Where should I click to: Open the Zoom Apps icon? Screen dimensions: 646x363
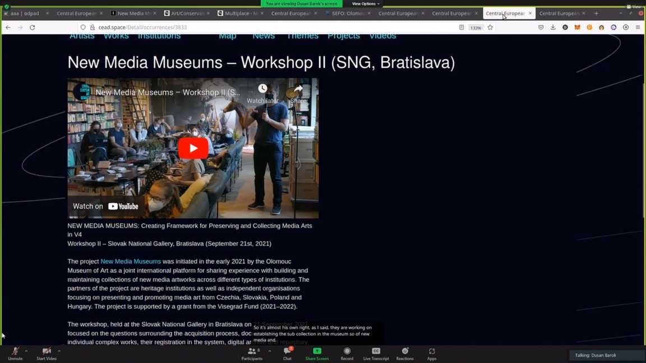point(431,353)
